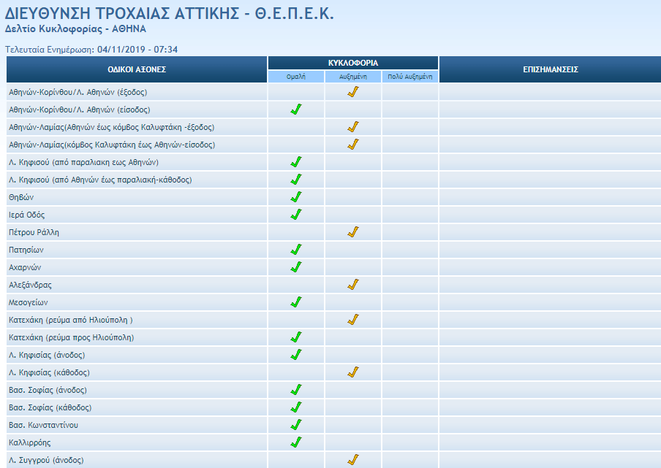The width and height of the screenshot is (661, 468).
Task: Select the Πολύ Αυξημένη column header
Action: [x=410, y=76]
